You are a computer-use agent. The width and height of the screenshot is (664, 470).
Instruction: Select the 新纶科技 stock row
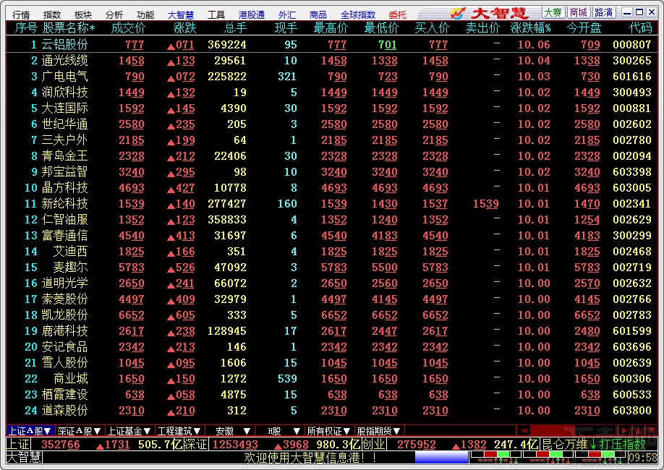coord(332,204)
